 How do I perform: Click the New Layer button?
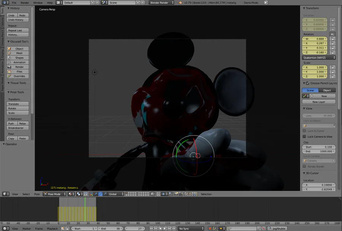tap(319, 102)
